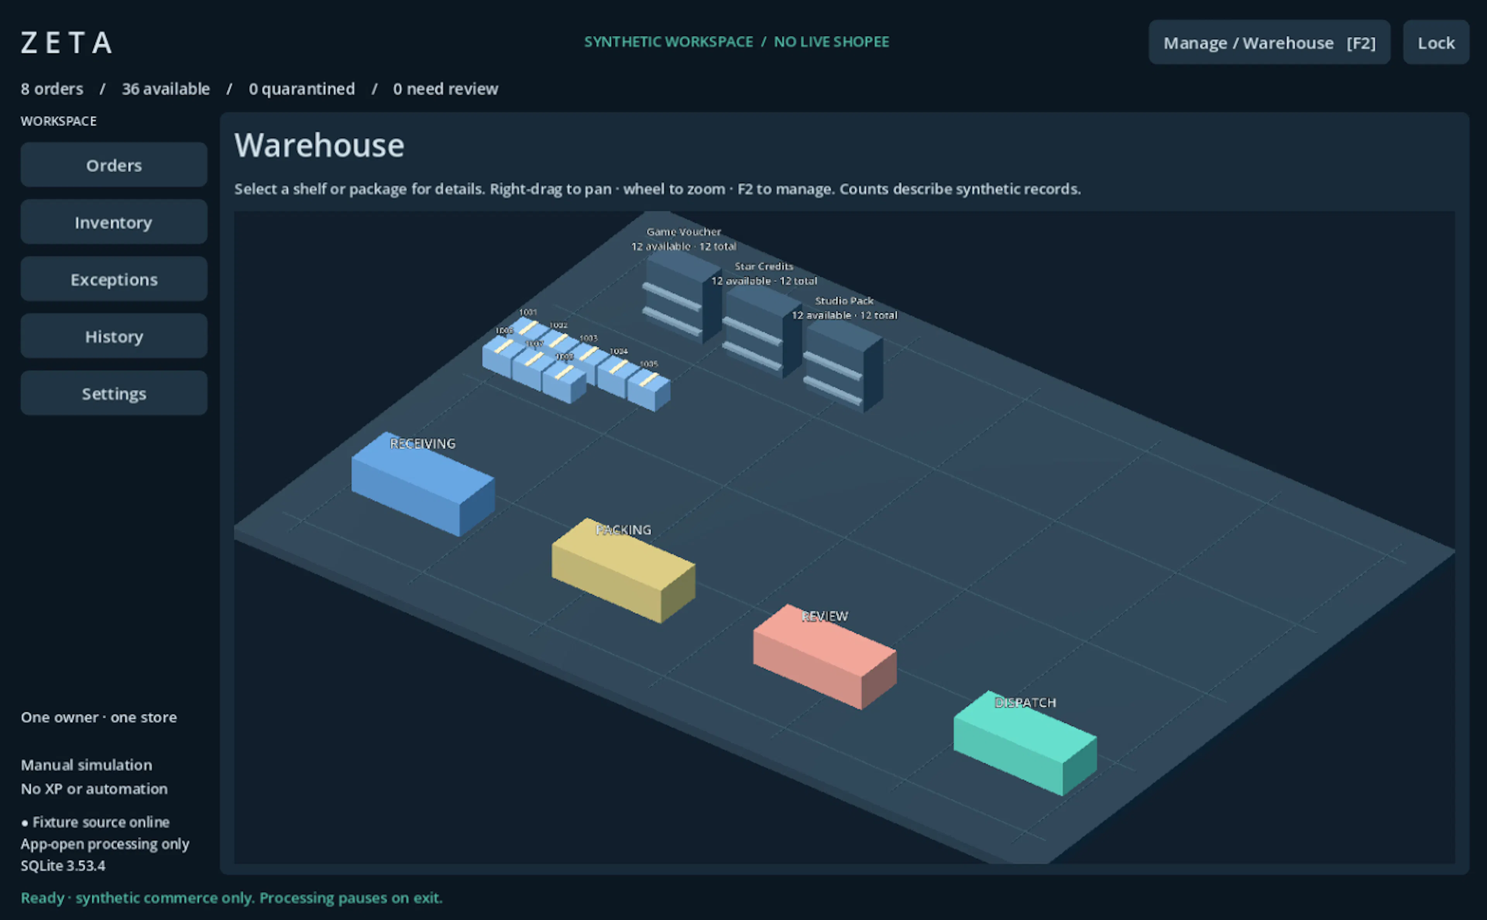Click the 'Manual simulation' sidebar note
The height and width of the screenshot is (920, 1487).
pyautogui.click(x=86, y=765)
